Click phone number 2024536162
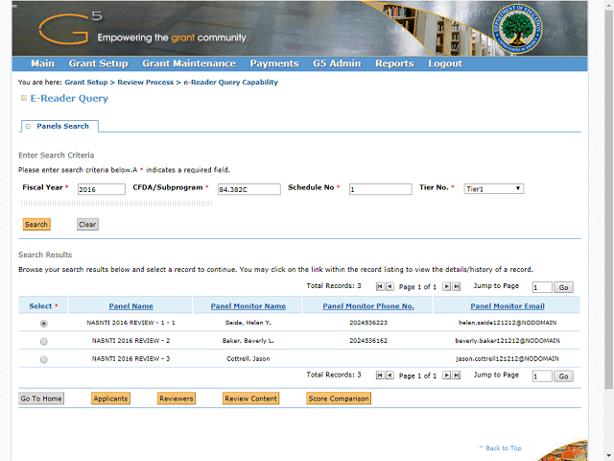 pyautogui.click(x=368, y=341)
